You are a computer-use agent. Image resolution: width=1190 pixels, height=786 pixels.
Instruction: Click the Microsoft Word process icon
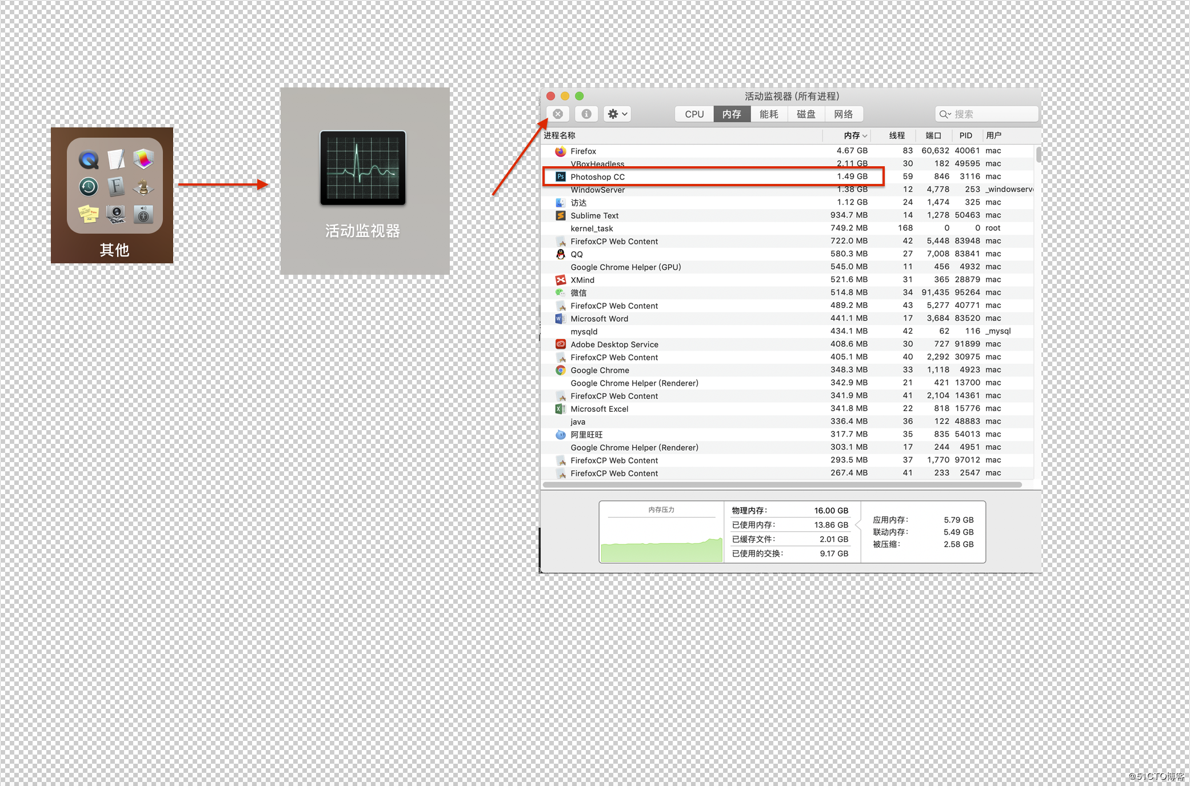coord(560,319)
